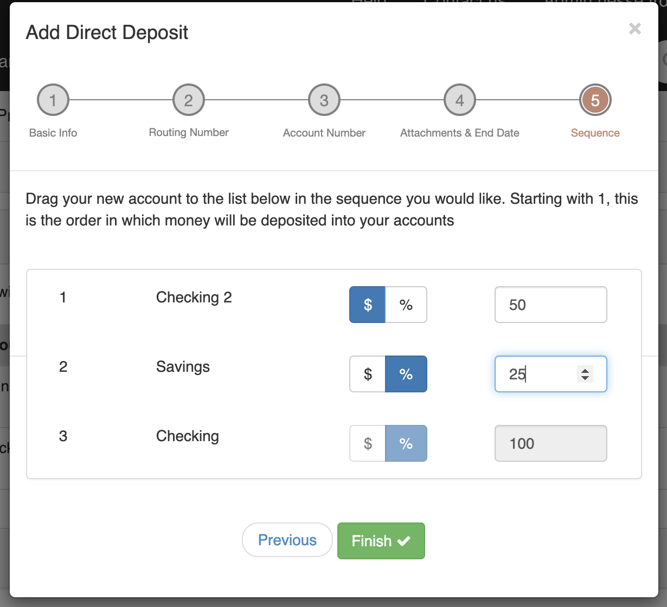Click the dollar sign button for Checking 2
The image size is (667, 607).
point(368,305)
